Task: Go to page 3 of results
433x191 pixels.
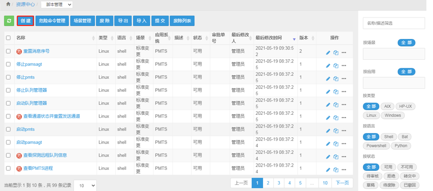Action: pyautogui.click(x=279, y=183)
